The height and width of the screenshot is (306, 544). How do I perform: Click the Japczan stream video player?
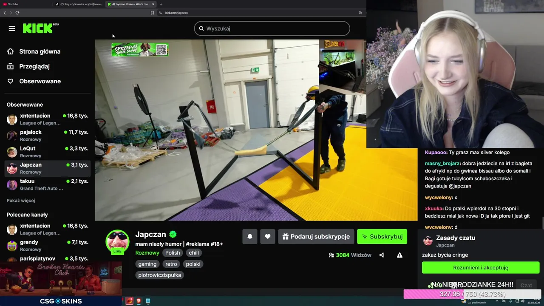256,130
